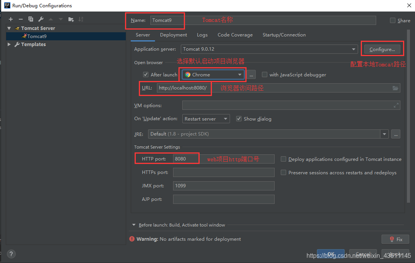Image resolution: width=415 pixels, height=263 pixels.
Task: Open the edit templates wrench icon
Action: pos(41,19)
